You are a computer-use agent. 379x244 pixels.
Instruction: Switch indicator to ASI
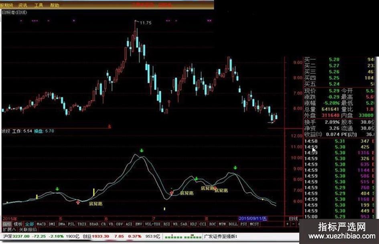129,224
